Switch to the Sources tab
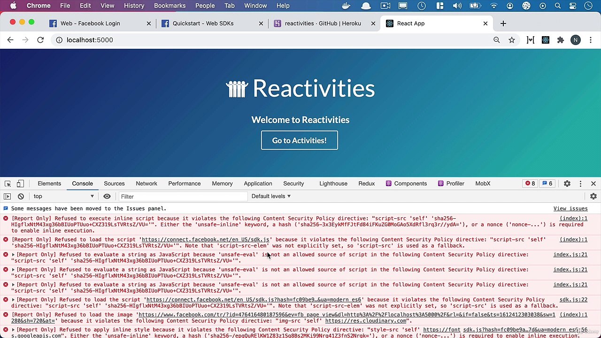Screen dimensions: 601x338 (114, 184)
